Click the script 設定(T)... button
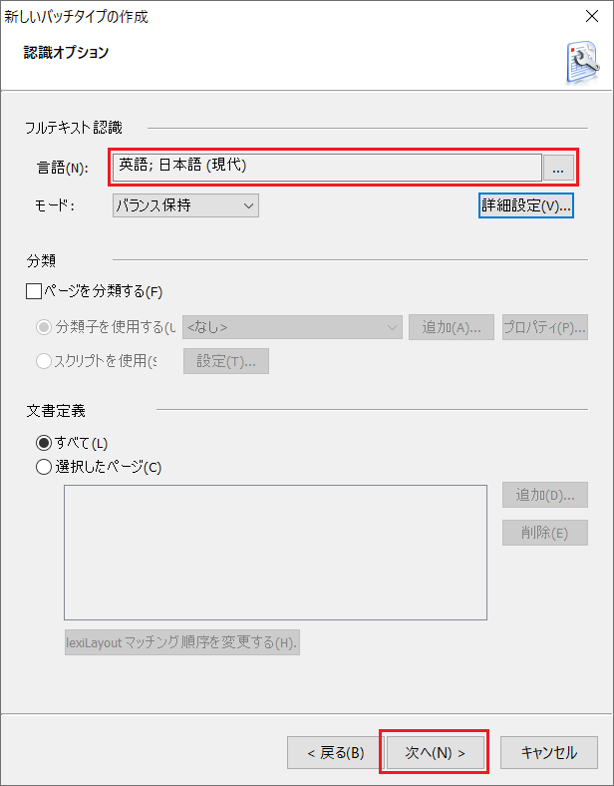 pos(226,361)
